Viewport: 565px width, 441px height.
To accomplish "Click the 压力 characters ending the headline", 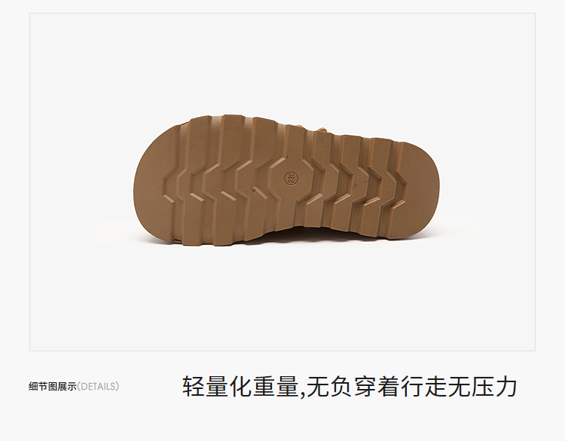I will coord(493,387).
